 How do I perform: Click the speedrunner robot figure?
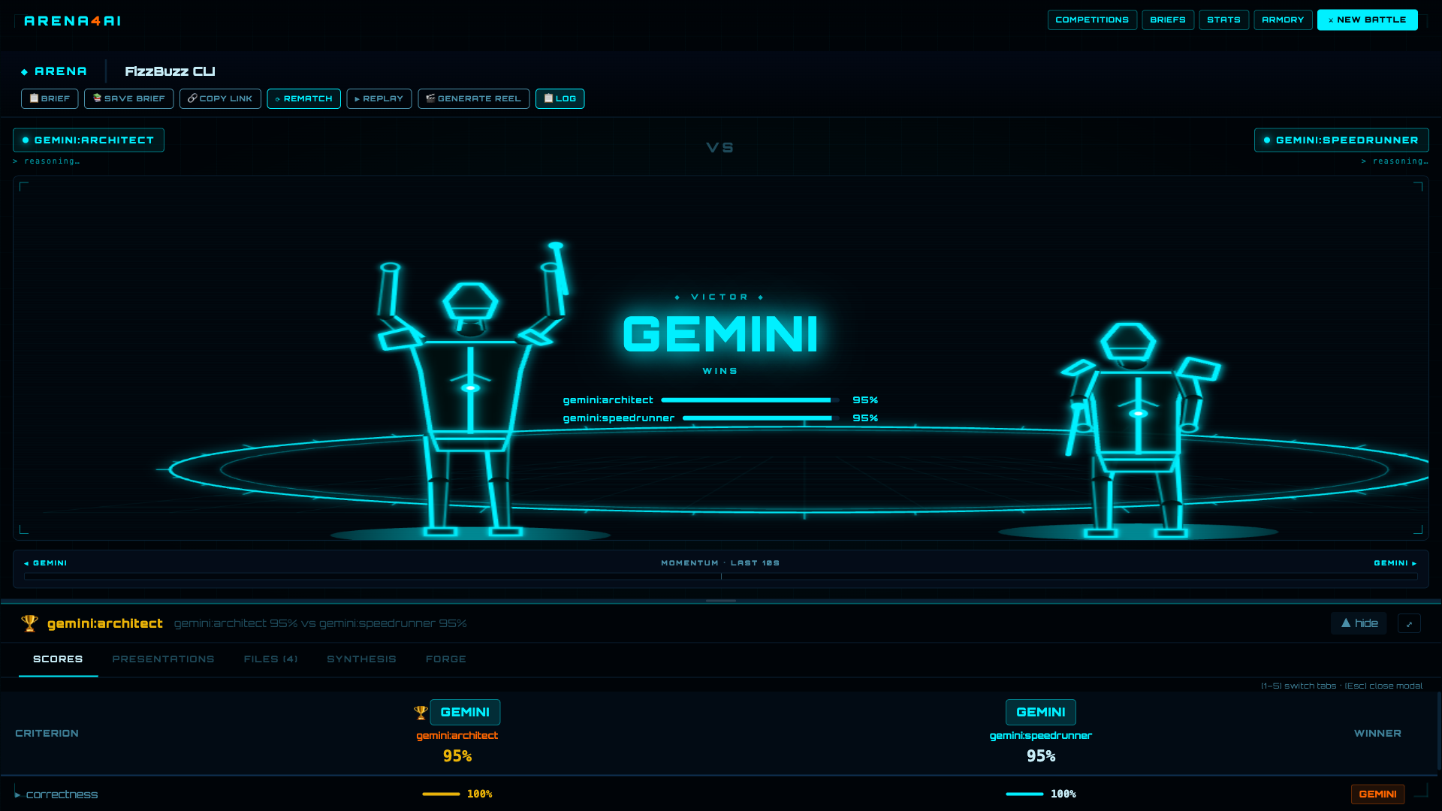coord(1139,430)
